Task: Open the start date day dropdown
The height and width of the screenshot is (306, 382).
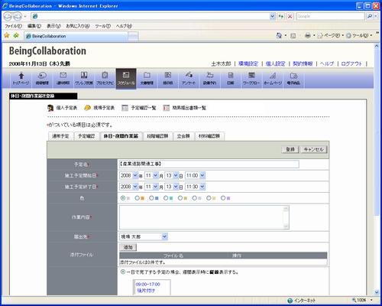Action: click(172, 175)
